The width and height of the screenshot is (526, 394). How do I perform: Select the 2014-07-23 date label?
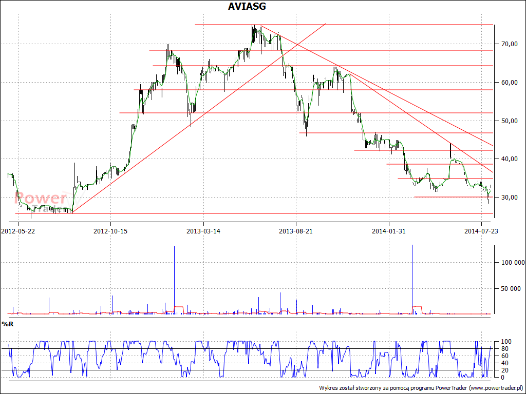tap(481, 231)
